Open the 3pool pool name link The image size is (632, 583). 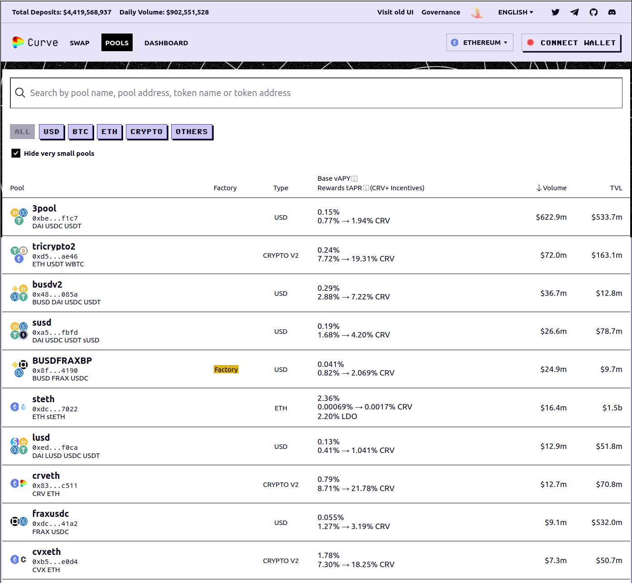tap(44, 208)
